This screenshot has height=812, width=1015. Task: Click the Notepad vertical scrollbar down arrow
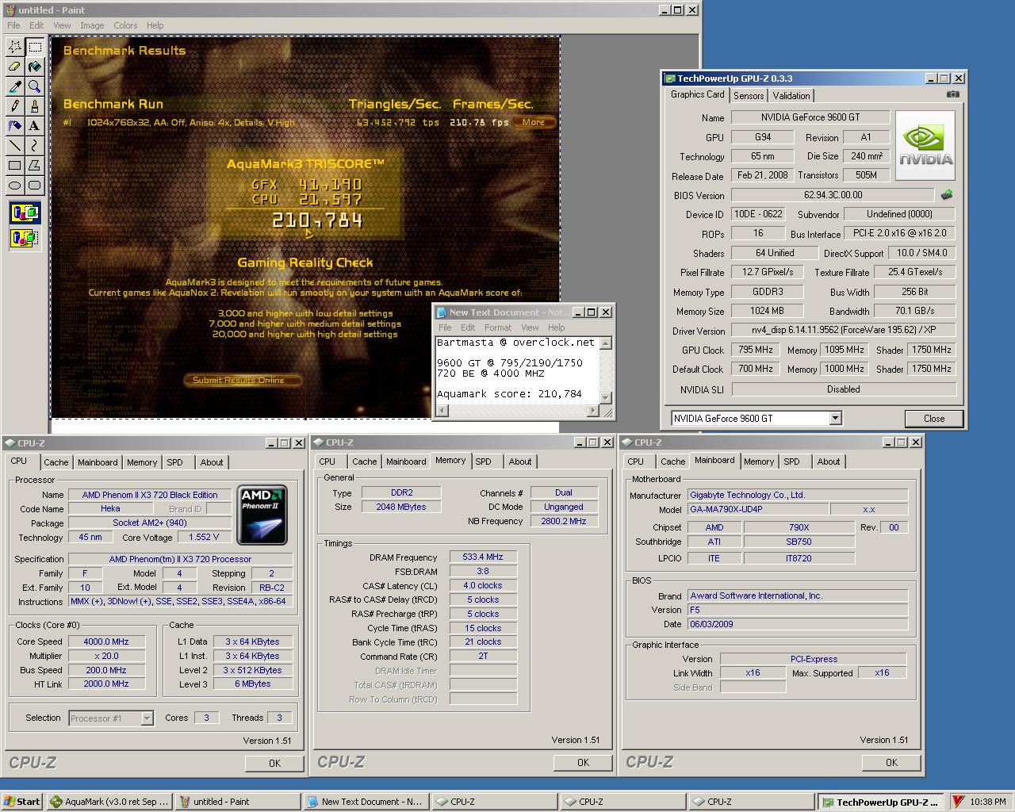pyautogui.click(x=605, y=398)
